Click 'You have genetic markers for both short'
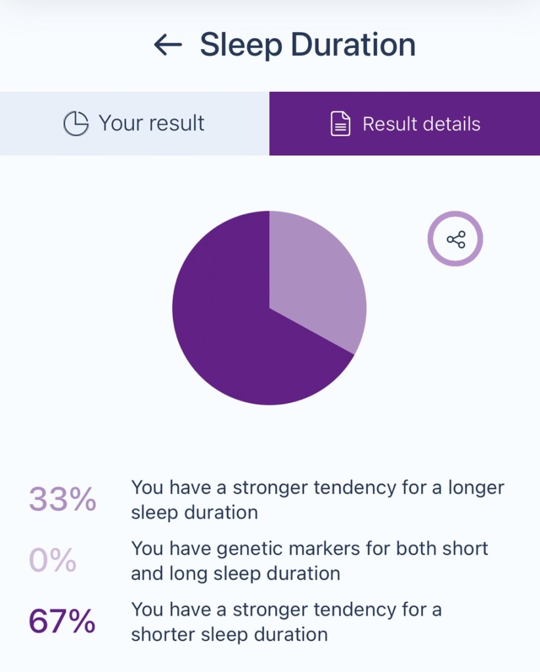540x672 pixels. 309,549
